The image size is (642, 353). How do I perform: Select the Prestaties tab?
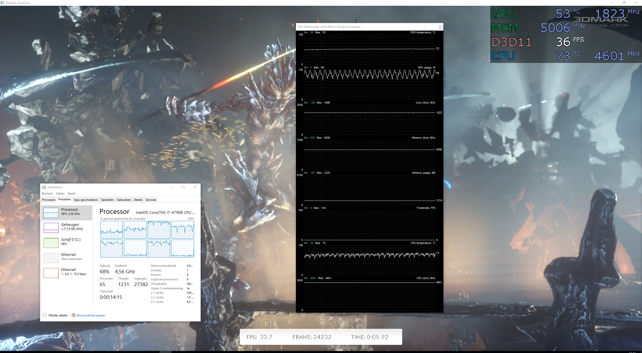point(65,199)
